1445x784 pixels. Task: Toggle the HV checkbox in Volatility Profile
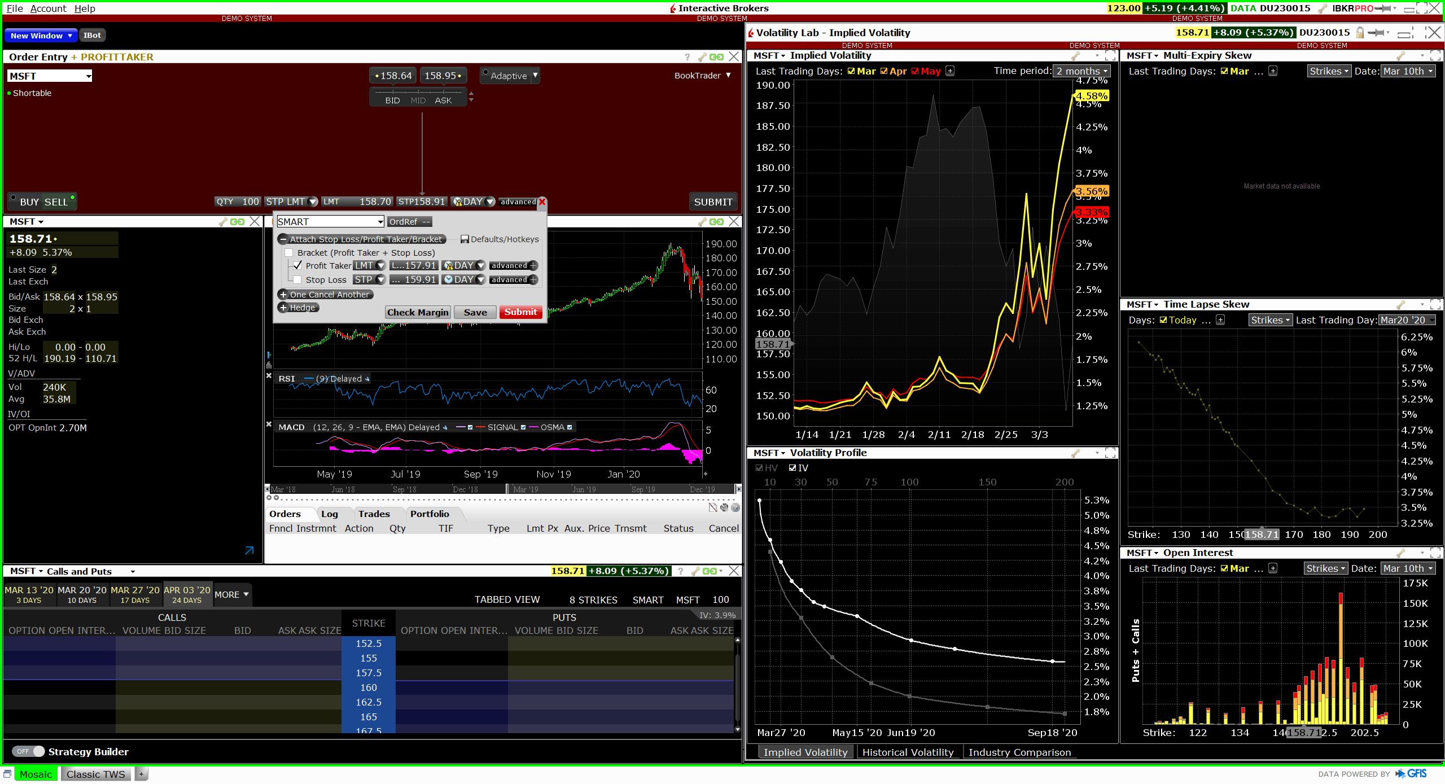[x=759, y=467]
